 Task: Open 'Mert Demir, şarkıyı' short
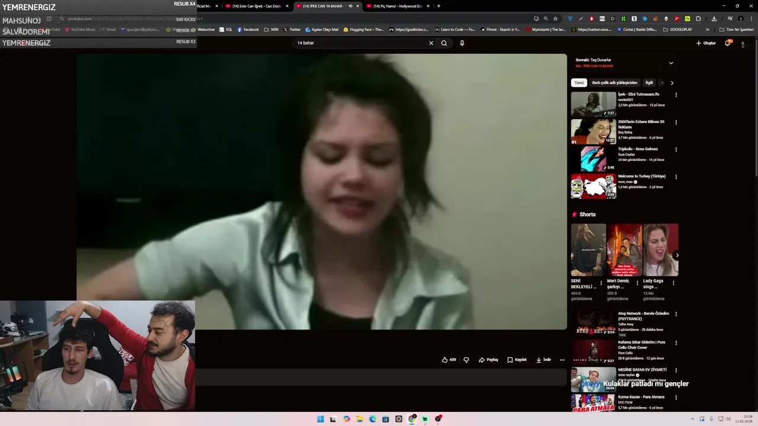(624, 250)
